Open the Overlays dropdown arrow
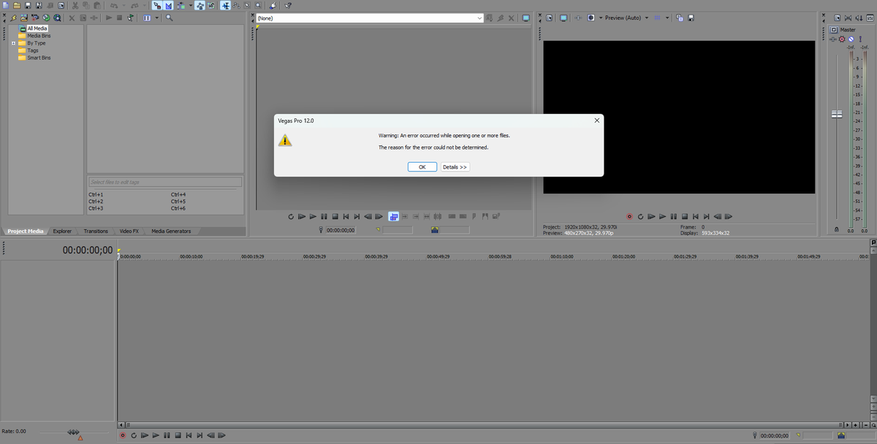Screen dimensions: 877x444 point(667,18)
